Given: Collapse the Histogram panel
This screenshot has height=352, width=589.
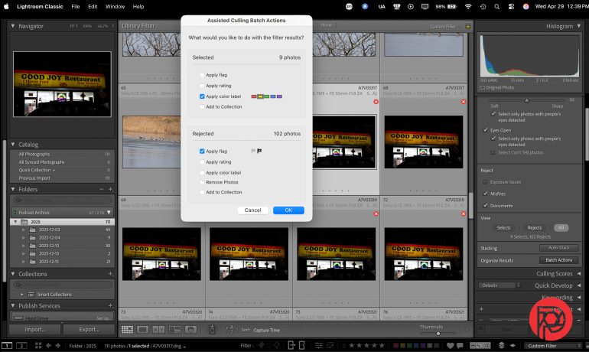Looking at the screenshot, I should tap(579, 26).
